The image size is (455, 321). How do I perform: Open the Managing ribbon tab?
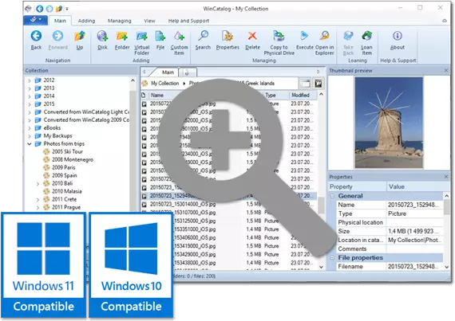point(119,21)
